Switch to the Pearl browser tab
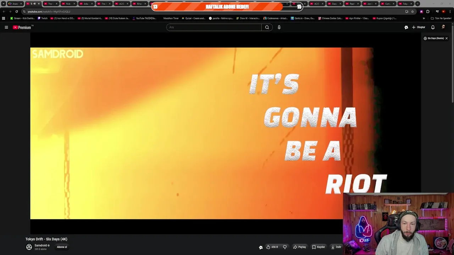454x255 pixels. pos(352,4)
